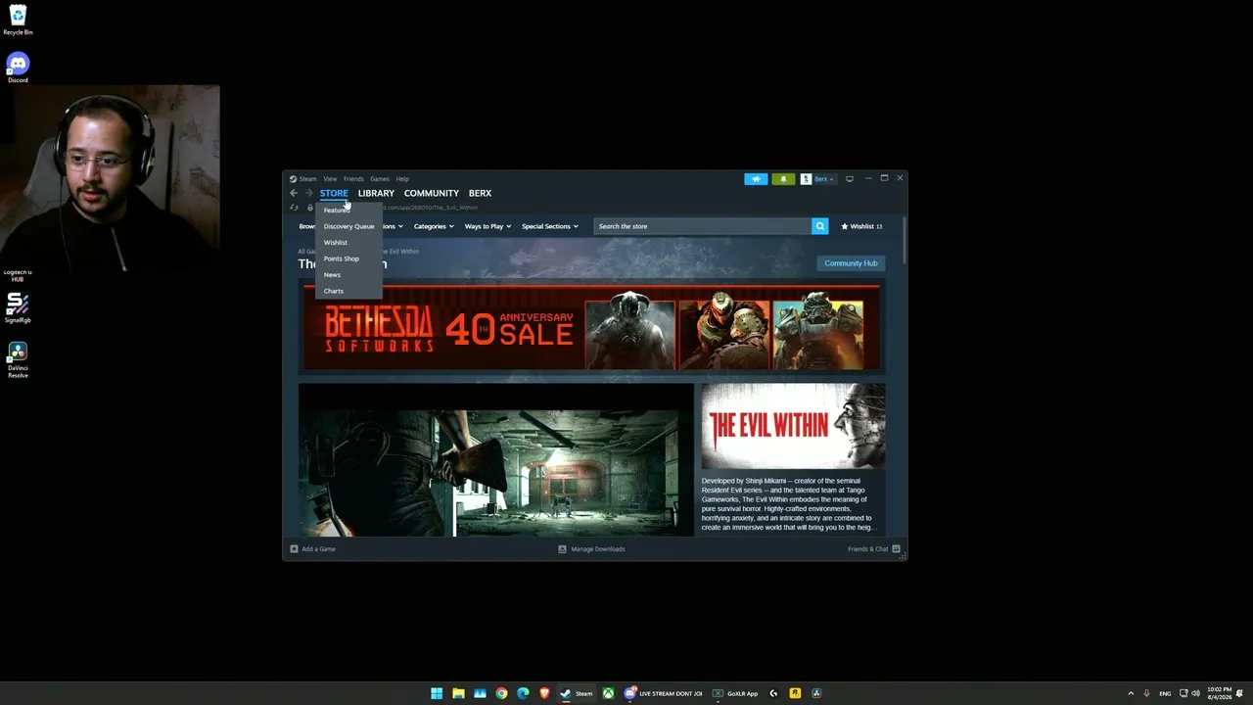Open SignalRgb desktop icon
This screenshot has width=1253, height=705.
pos(18,308)
